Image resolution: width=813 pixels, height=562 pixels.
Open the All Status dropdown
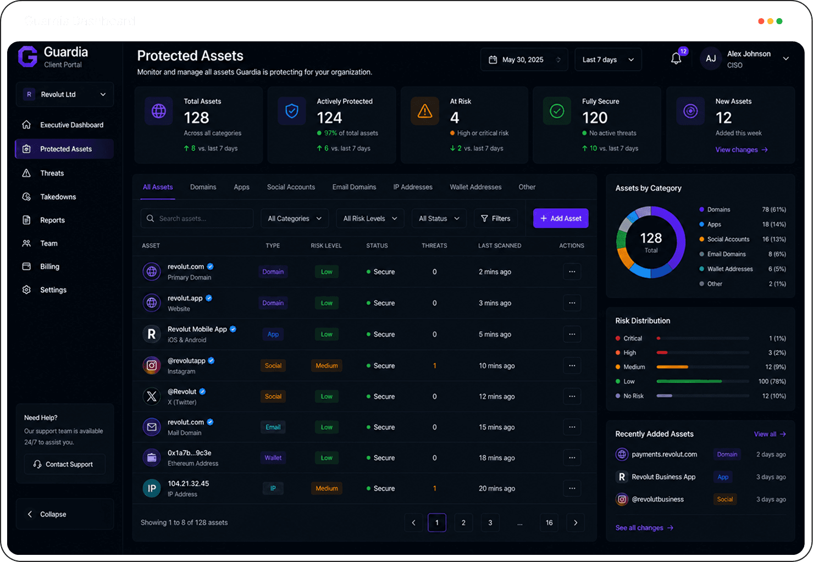(x=439, y=219)
